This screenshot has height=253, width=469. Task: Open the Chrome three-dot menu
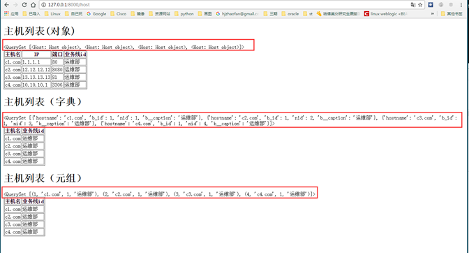461,5
